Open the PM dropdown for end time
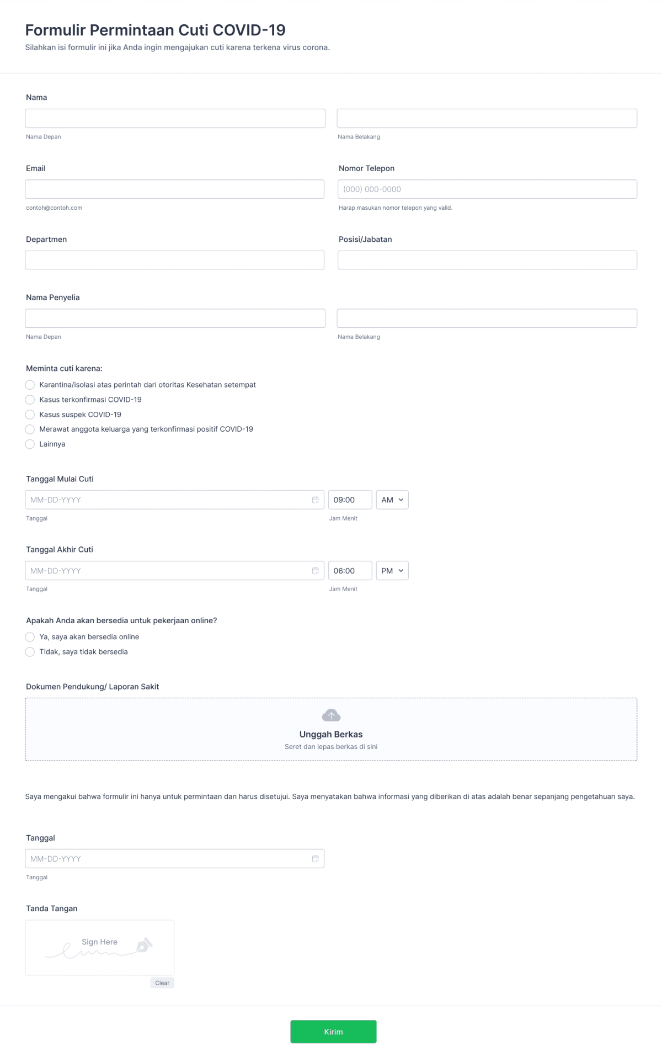This screenshot has height=1062, width=662. pos(392,570)
